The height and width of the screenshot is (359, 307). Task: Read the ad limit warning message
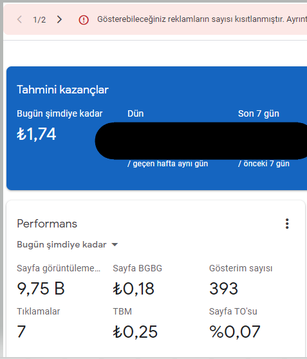pos(202,19)
